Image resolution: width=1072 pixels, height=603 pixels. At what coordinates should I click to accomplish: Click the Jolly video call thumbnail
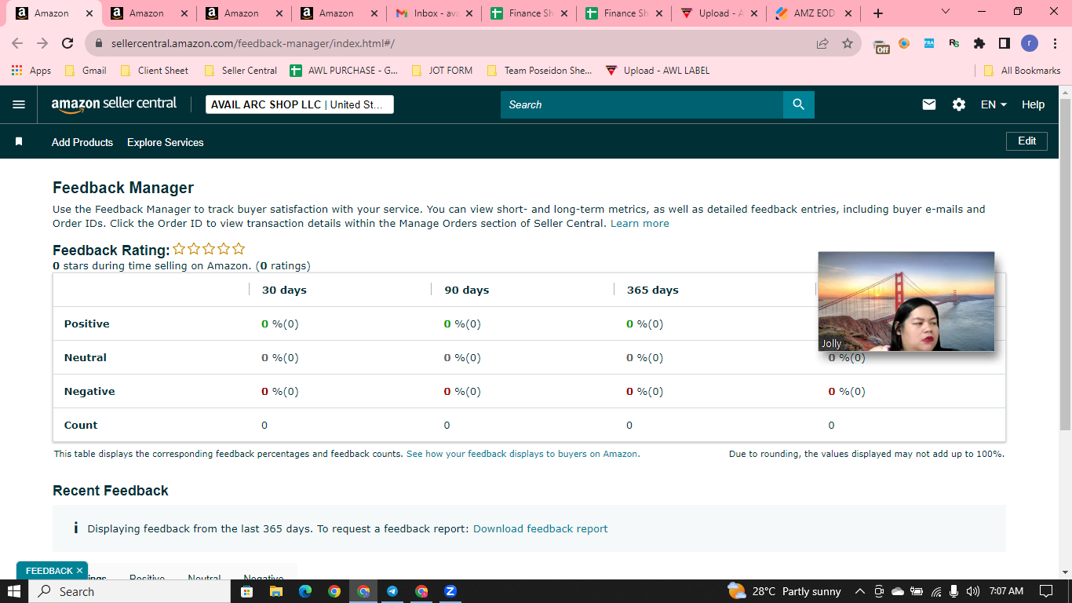point(906,301)
